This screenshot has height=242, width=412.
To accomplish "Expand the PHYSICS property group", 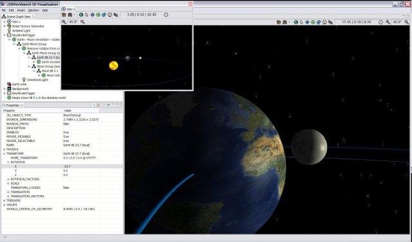I will (x=4, y=150).
